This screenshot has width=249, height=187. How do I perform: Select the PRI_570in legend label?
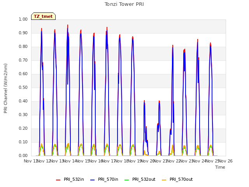(x=108, y=179)
